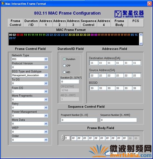The width and height of the screenshot is (153, 159).
Task: Open the Network Type dropdown
Action: click(x=46, y=59)
